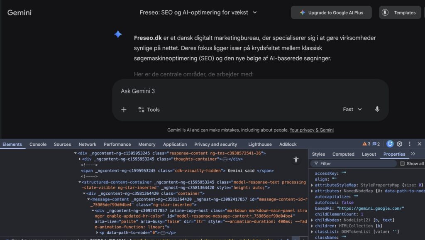Collapse the structured-content-container node

coord(79,182)
